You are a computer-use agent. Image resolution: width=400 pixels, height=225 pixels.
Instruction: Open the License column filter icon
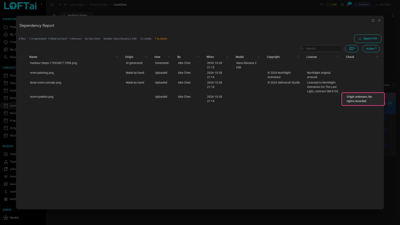[338, 57]
